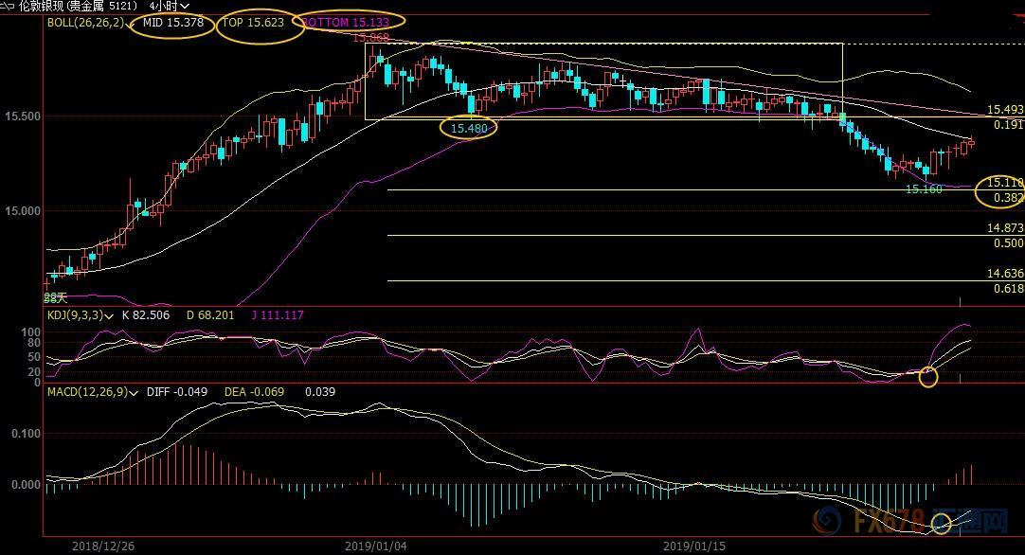
Task: Select the 0.500 Fibonacci retracement label
Action: point(1008,243)
